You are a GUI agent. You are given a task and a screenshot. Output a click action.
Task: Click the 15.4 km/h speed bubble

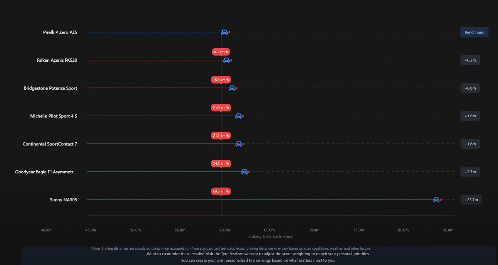point(221,80)
